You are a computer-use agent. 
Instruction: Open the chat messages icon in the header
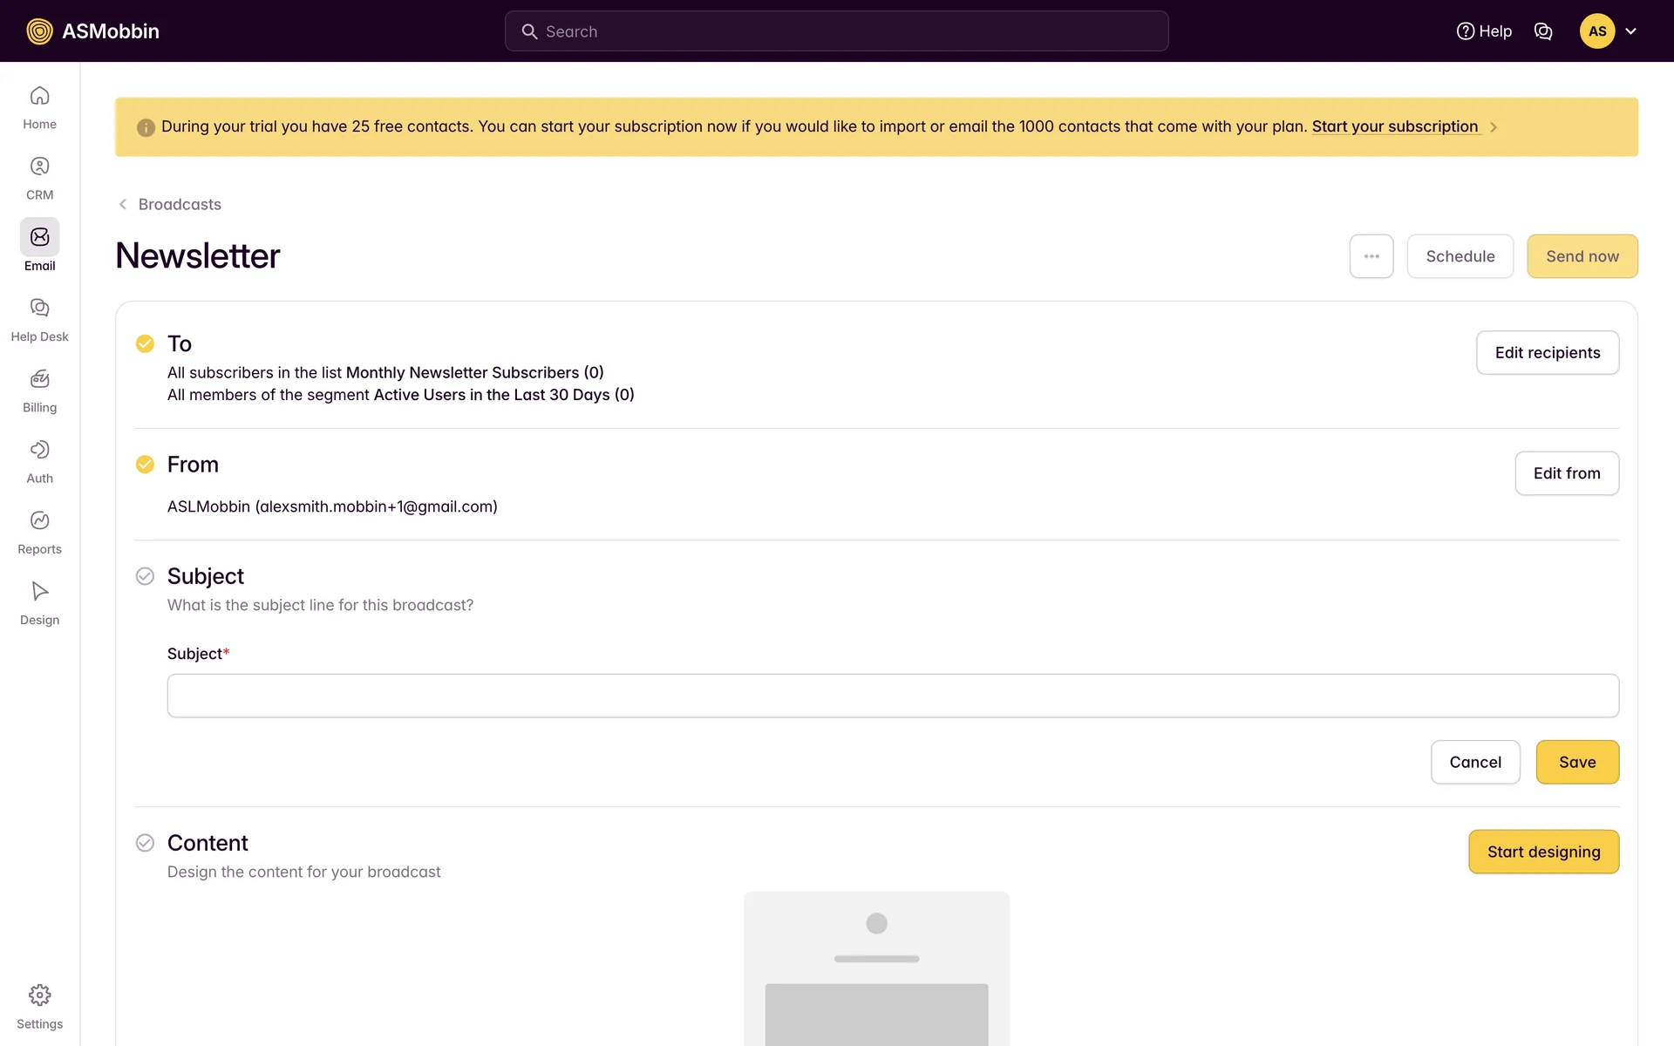click(1543, 31)
